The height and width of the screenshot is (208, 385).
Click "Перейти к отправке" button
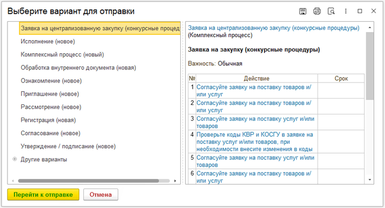click(x=43, y=194)
